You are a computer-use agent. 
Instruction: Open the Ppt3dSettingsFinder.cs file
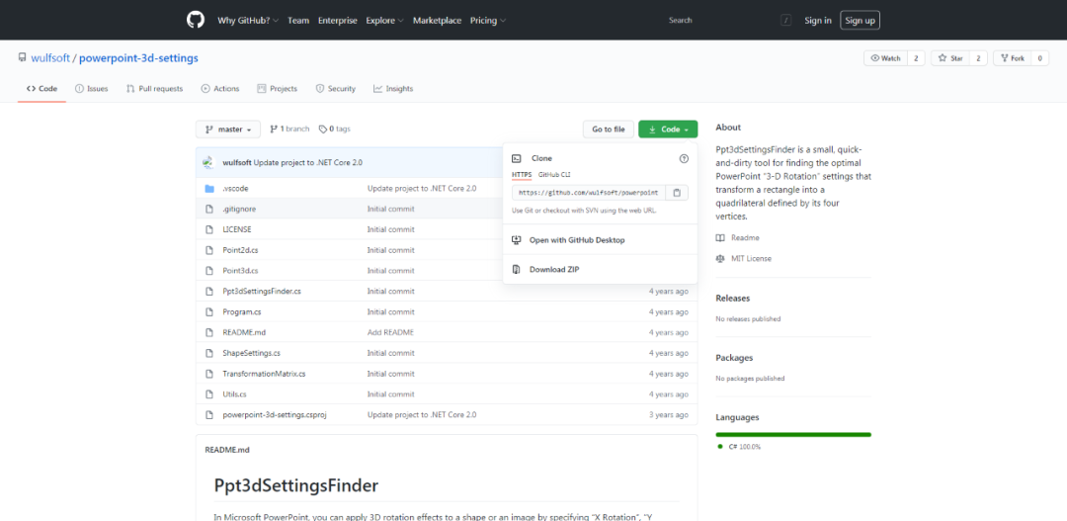pos(262,292)
